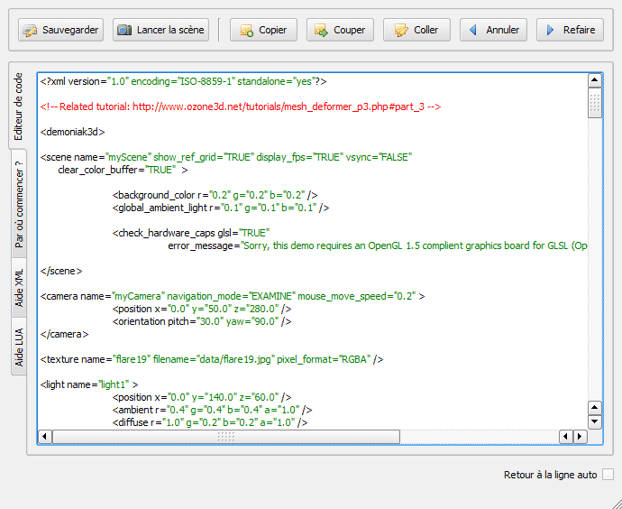Click the paste icon on Coller

coord(401,31)
